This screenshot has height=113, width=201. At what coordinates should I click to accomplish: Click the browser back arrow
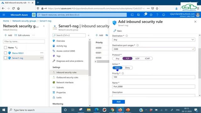click(3, 8)
